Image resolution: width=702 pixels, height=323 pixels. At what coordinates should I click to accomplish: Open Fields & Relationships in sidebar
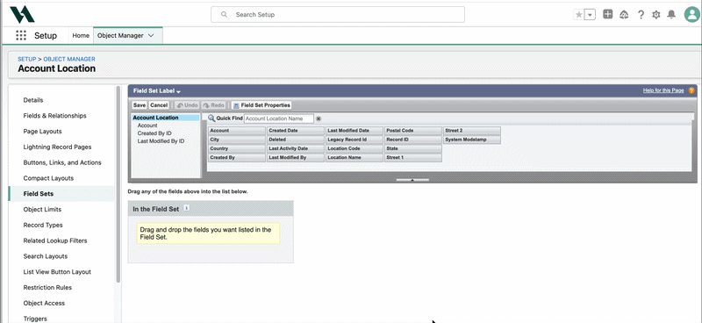tap(54, 116)
